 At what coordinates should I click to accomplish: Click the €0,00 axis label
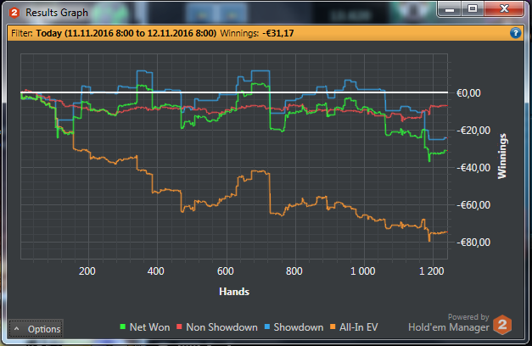coord(468,93)
